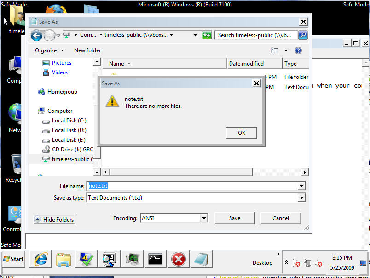Sort by the Type column header
370x278 pixels.
pos(295,63)
